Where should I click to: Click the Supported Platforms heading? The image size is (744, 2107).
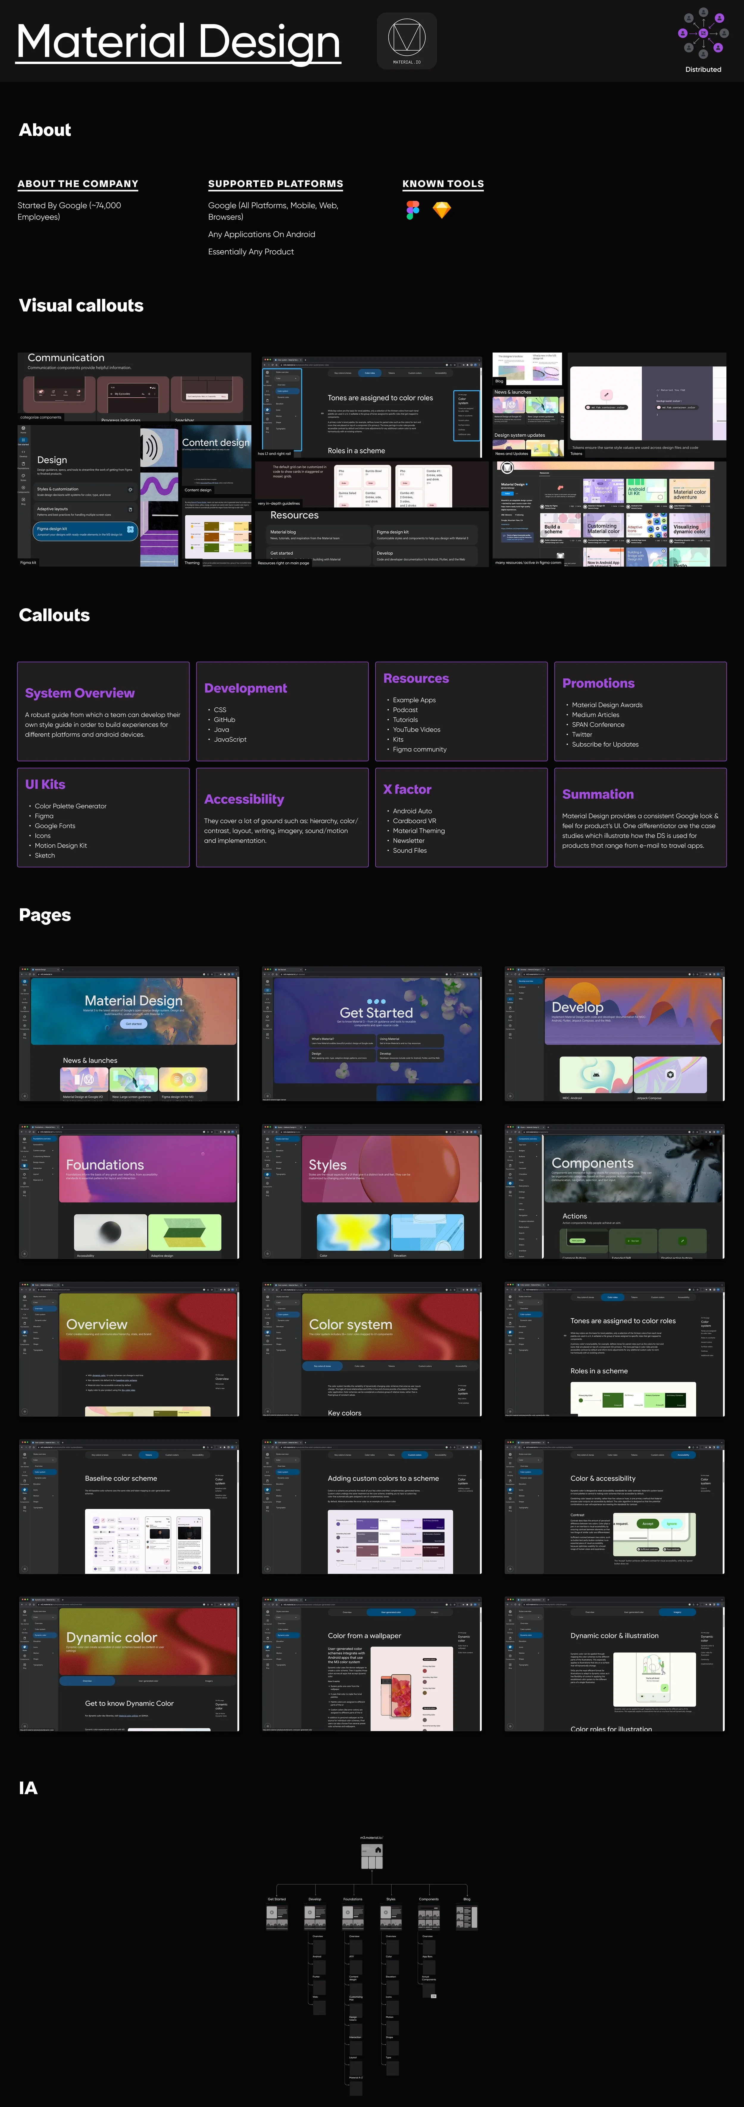[276, 184]
